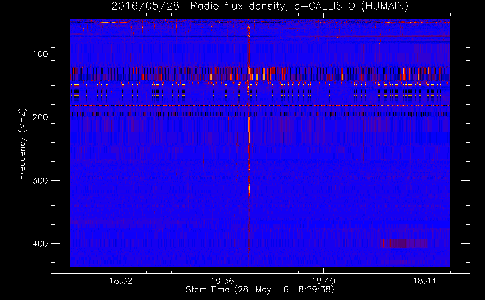Viewport: 485px width, 300px height.
Task: Click the plot title 'Radio flux density, e-CALLISTO (HUMAIN)'
Action: pyautogui.click(x=299, y=6)
